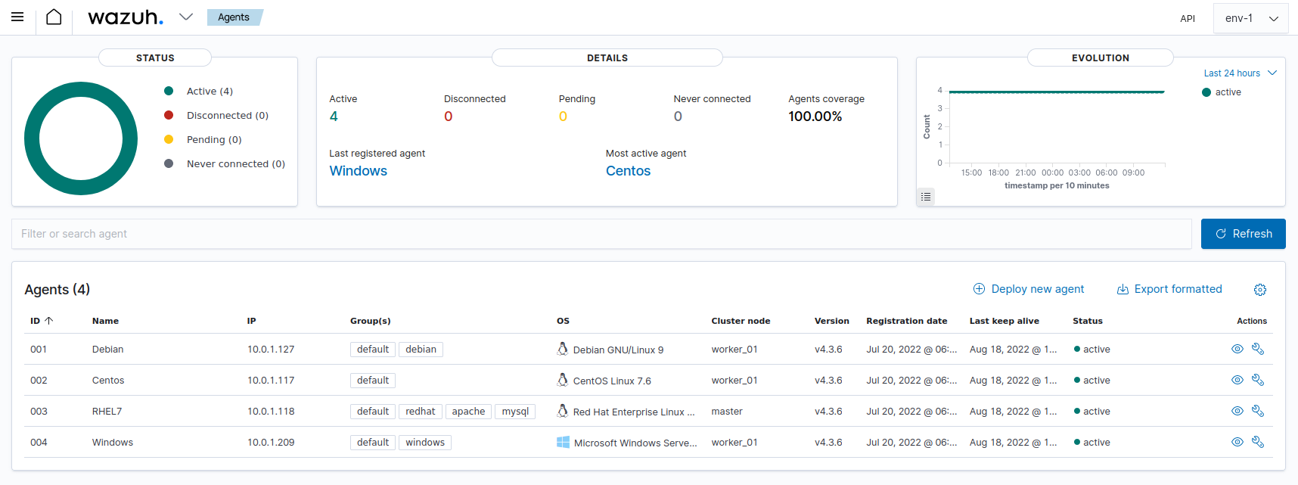
Task: View details eye icon for Centos agent
Action: tap(1237, 380)
